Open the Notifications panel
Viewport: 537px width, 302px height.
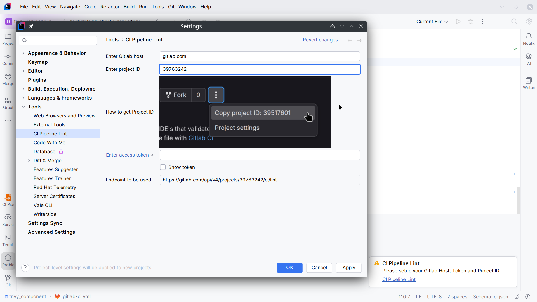[x=529, y=39]
